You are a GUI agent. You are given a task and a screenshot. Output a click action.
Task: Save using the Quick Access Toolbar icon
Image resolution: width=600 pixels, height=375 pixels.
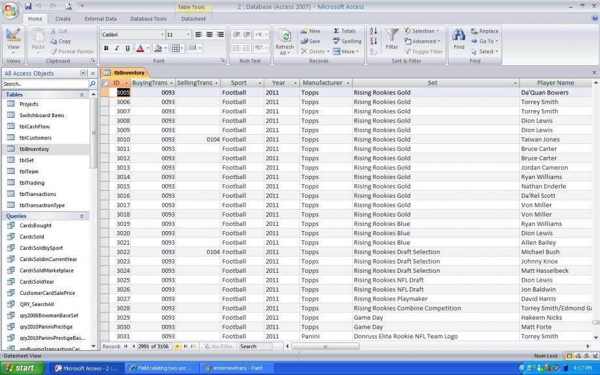pyautogui.click(x=28, y=6)
